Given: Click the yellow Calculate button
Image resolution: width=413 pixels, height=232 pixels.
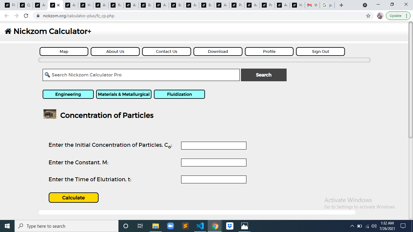Looking at the screenshot, I should [x=73, y=198].
